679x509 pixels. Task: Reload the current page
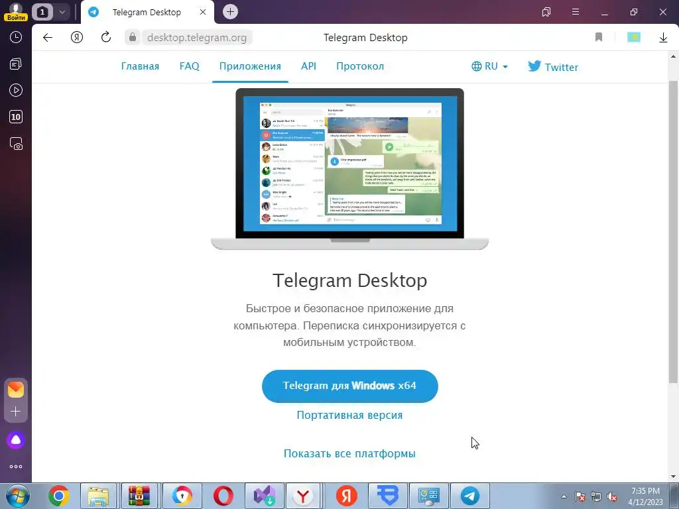pos(106,38)
